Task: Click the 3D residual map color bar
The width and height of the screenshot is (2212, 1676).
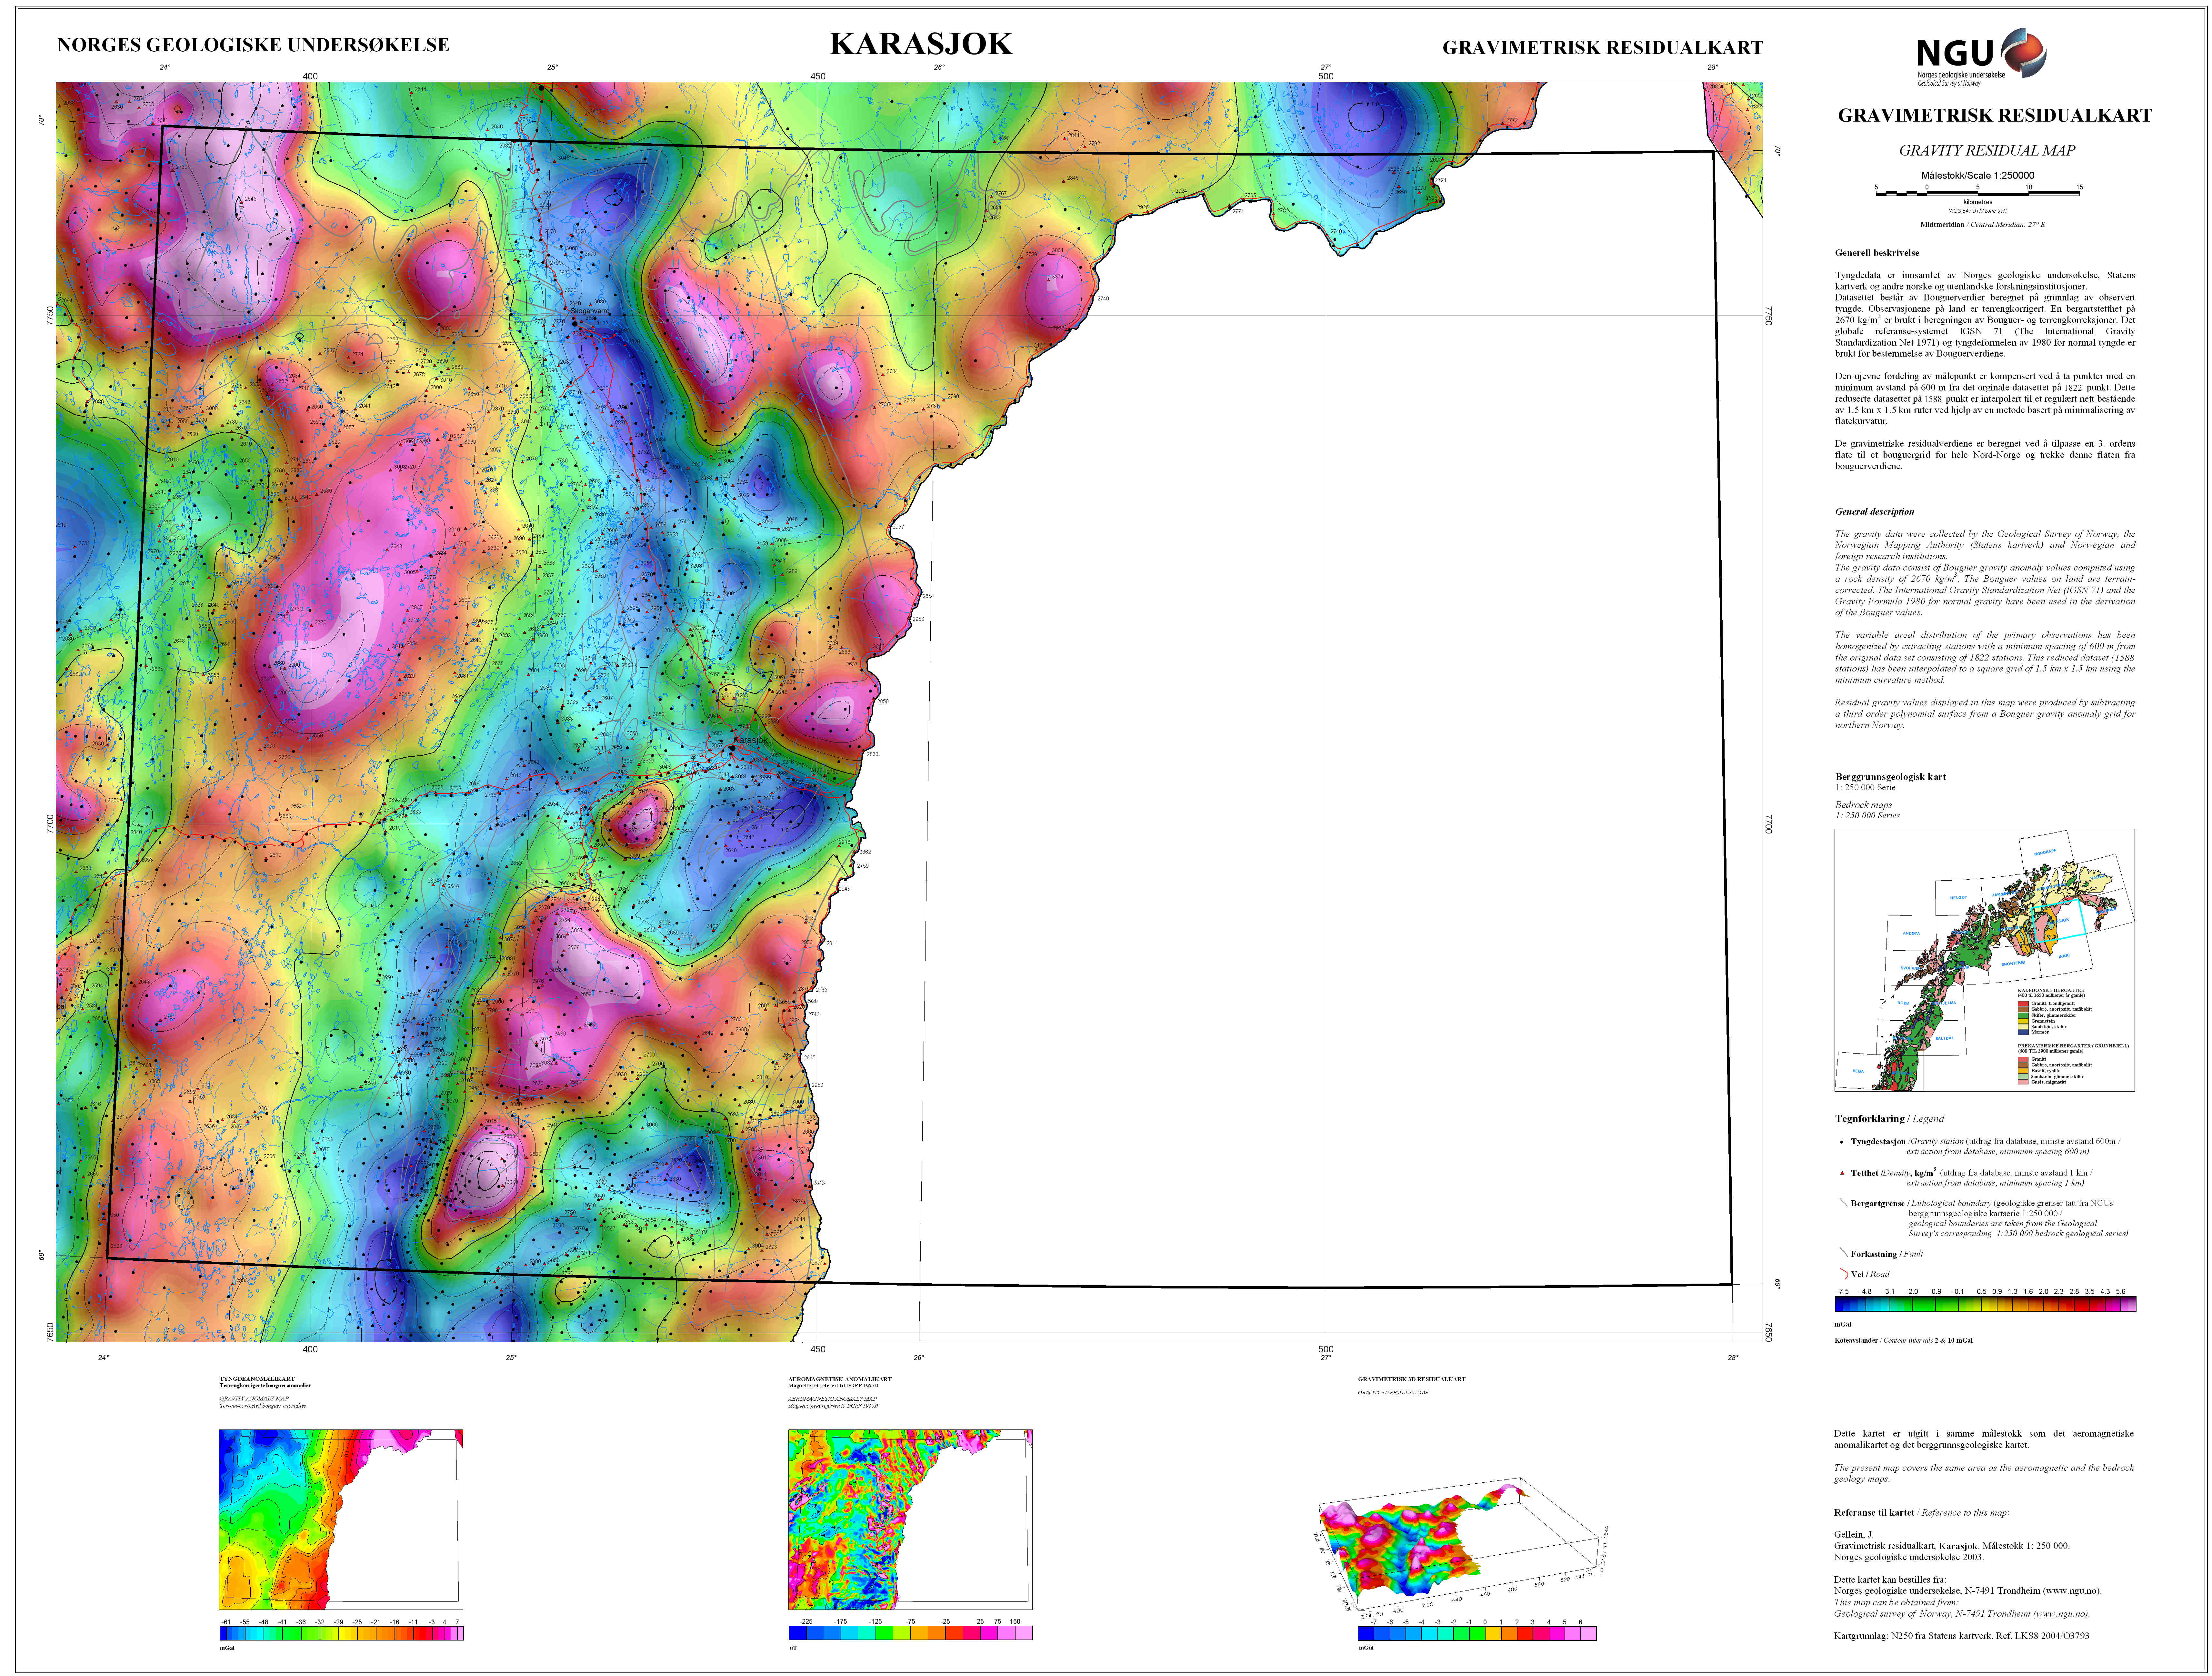Action: 1477,1633
